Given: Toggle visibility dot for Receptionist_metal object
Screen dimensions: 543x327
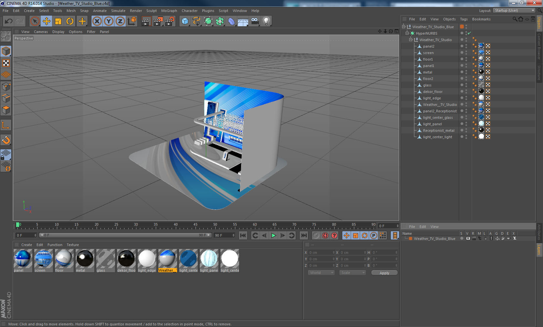Looking at the screenshot, I should (x=466, y=130).
